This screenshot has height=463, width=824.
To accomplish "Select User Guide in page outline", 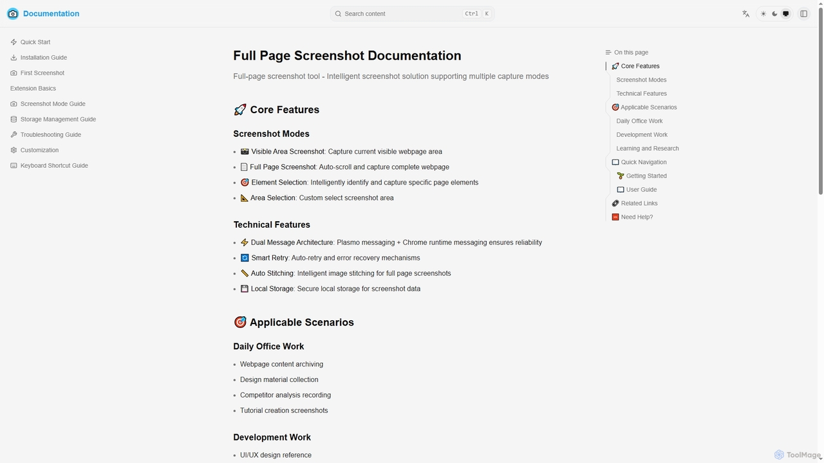I will coord(637,190).
